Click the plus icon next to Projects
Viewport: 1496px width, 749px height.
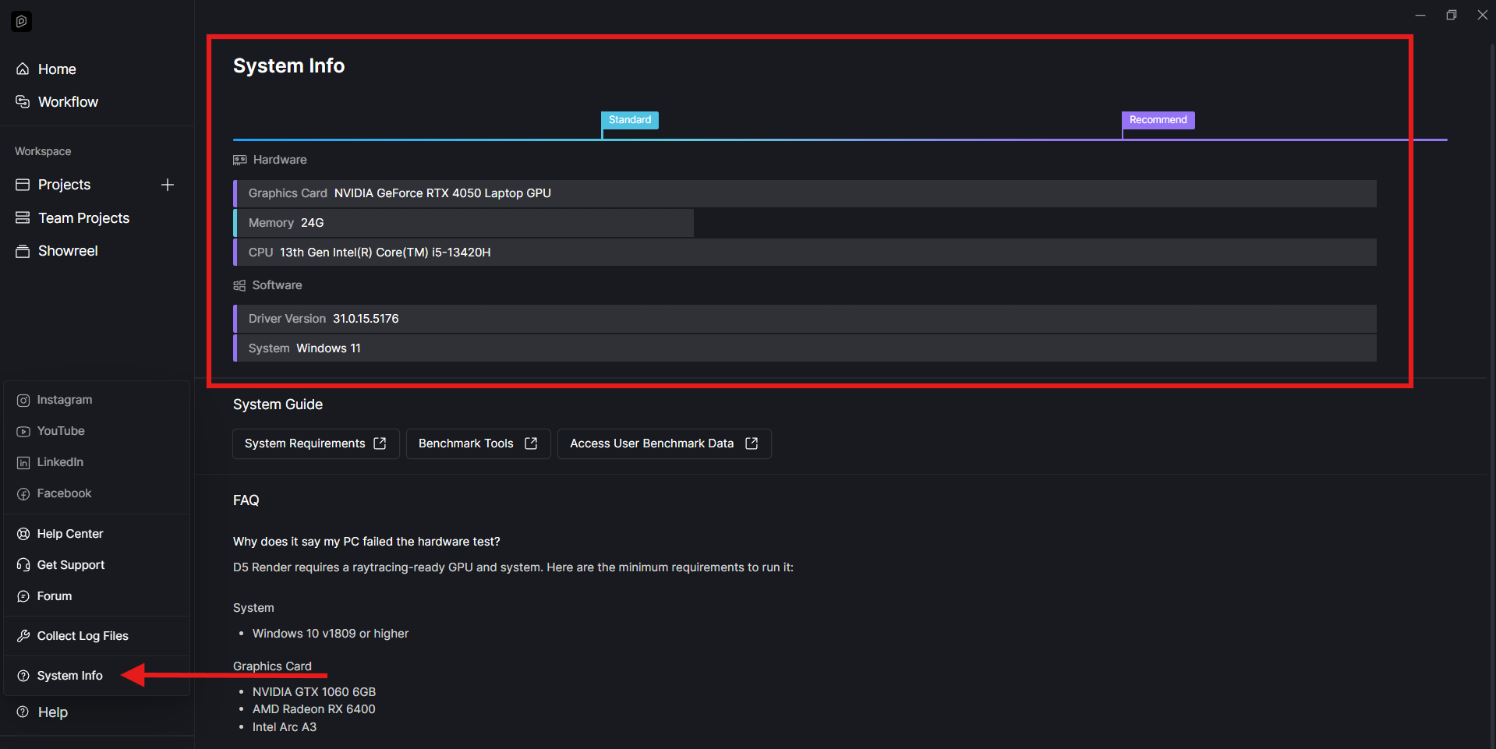pos(168,185)
